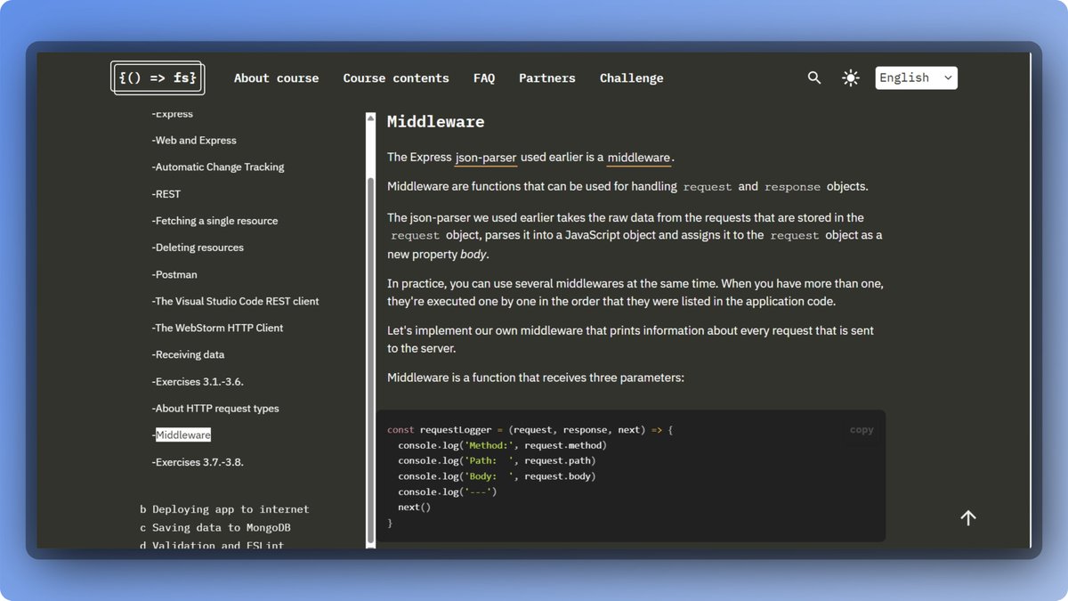Open Exercises 3.1.-3.6. link
The width and height of the screenshot is (1068, 601).
[x=198, y=381]
